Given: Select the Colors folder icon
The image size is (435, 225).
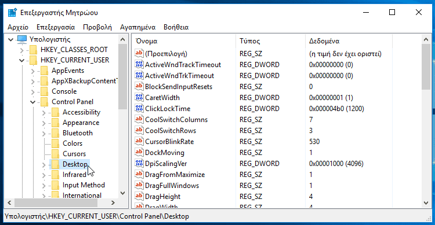Looking at the screenshot, I should [55, 143].
